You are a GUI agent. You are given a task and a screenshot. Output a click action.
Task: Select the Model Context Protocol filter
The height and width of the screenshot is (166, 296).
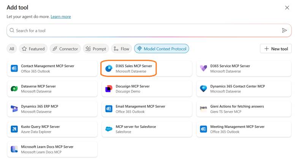(x=161, y=49)
